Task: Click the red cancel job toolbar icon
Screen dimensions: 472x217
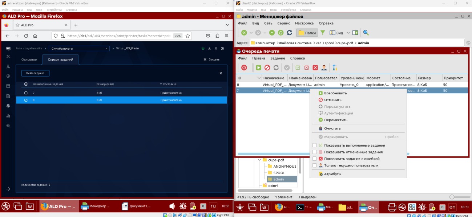Action: [267, 67]
